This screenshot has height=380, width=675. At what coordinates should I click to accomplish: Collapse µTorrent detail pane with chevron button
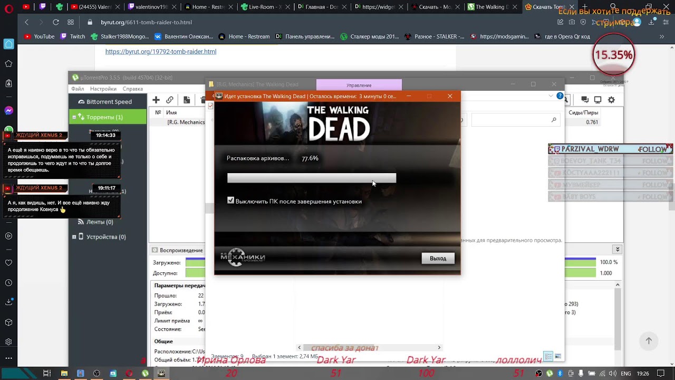[618, 249]
